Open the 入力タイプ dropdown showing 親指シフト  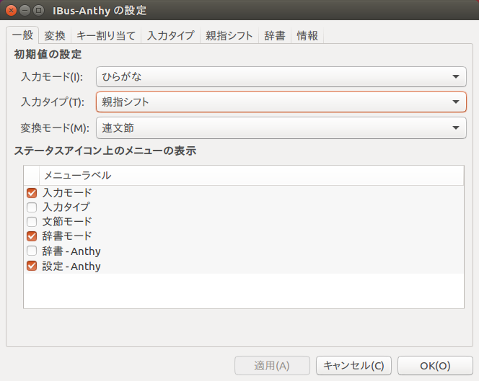tap(281, 102)
